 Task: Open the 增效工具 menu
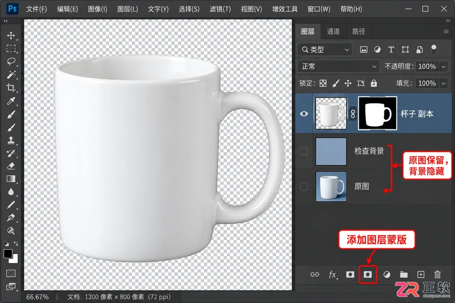click(285, 9)
